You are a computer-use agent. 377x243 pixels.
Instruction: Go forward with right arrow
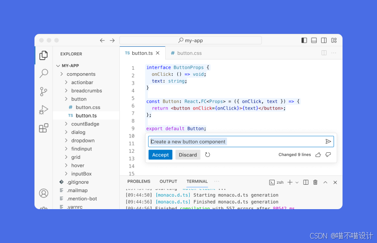pos(112,40)
